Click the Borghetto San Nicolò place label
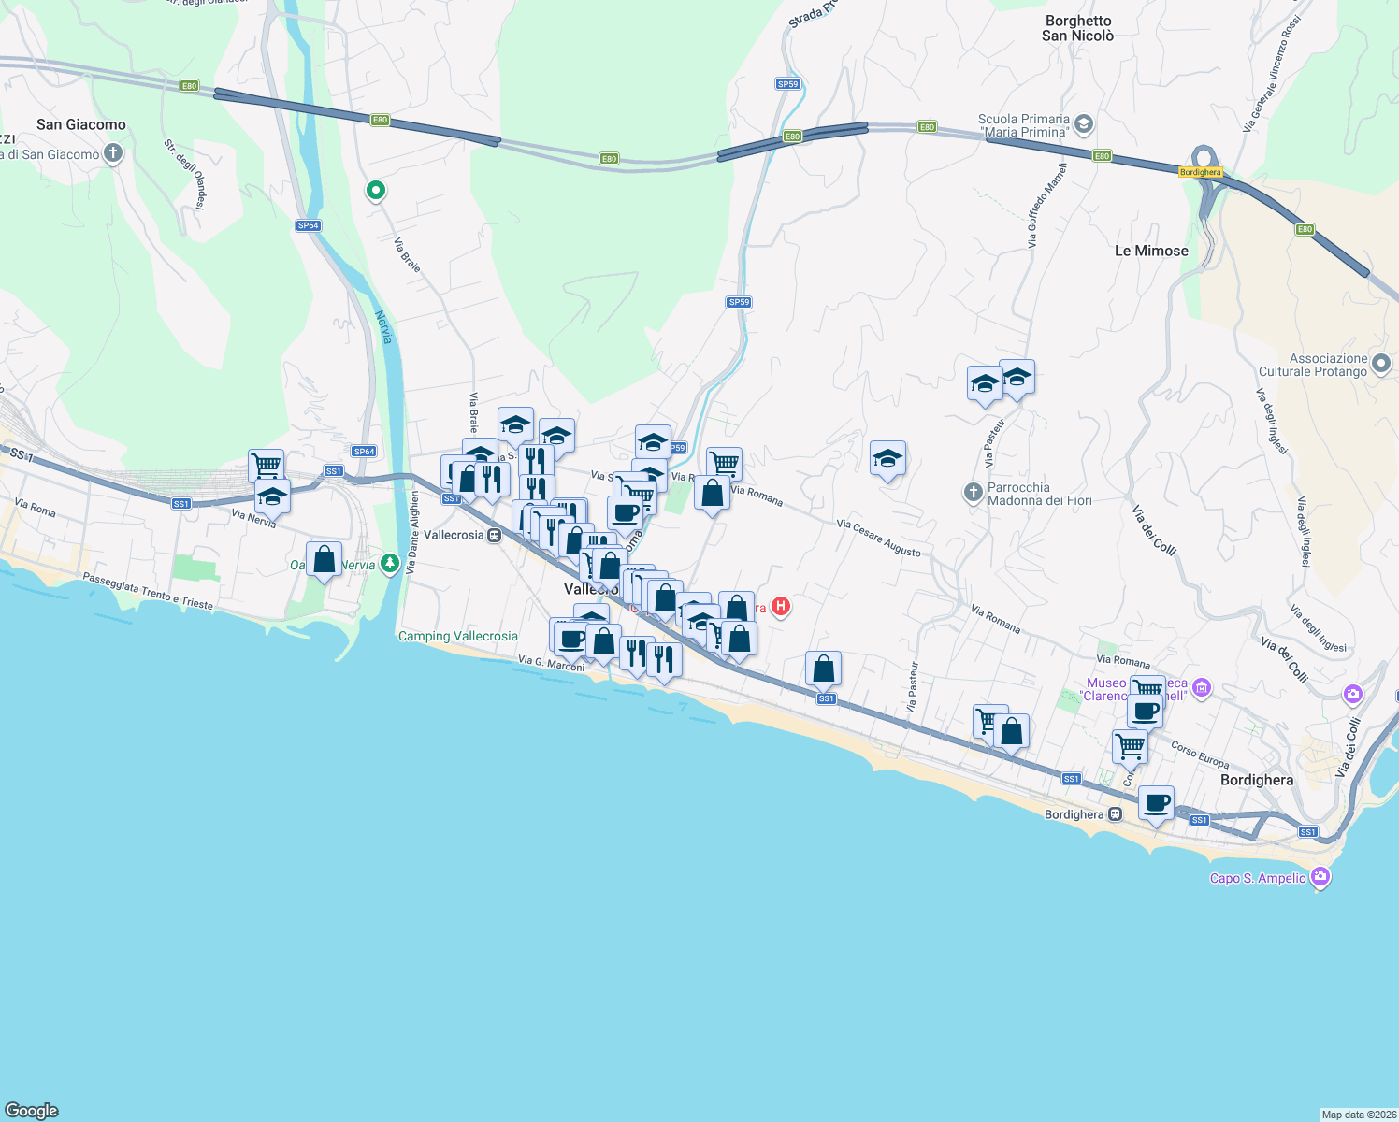Viewport: 1399px width, 1122px height. [1077, 27]
